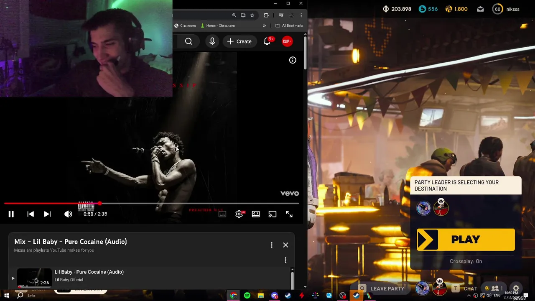Open Chrome extensions puzzle icon
The image size is (535, 301).
pyautogui.click(x=266, y=15)
